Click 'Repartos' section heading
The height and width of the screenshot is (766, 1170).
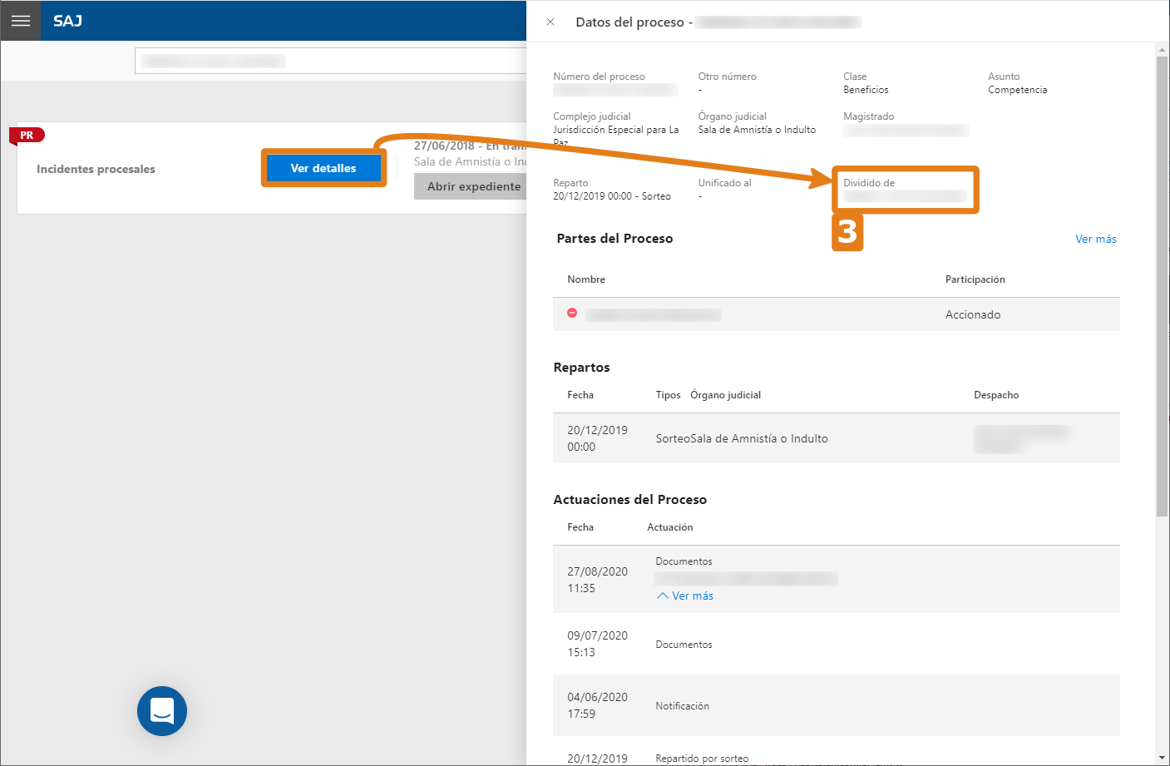[581, 368]
